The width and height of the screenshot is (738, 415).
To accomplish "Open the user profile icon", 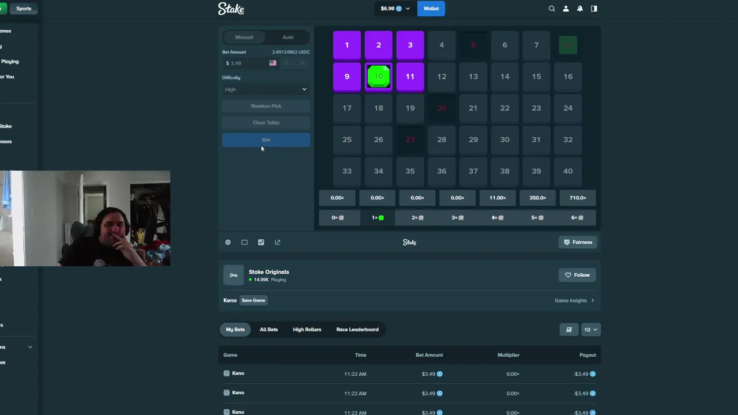I will tap(566, 9).
